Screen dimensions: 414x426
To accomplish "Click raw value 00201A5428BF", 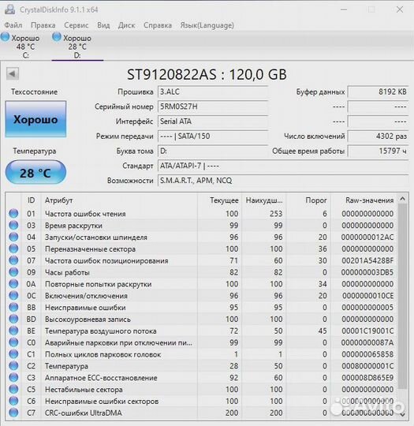I will [x=367, y=260].
